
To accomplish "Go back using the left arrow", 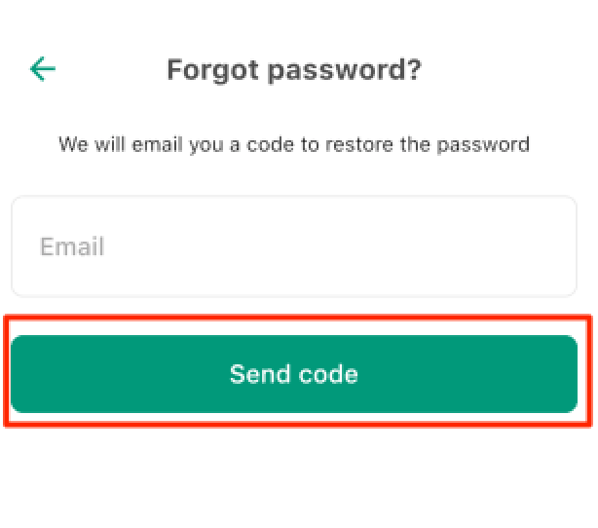I will [43, 69].
